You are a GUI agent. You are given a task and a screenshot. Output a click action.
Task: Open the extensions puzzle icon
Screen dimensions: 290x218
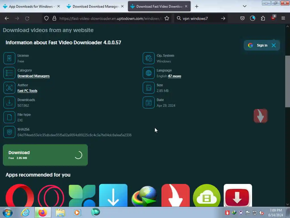[263, 18]
